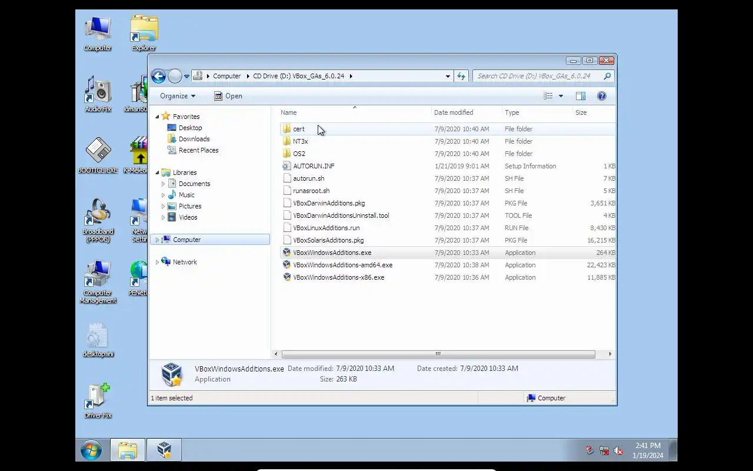
Task: Click the muted volume tray icon
Action: coord(618,451)
